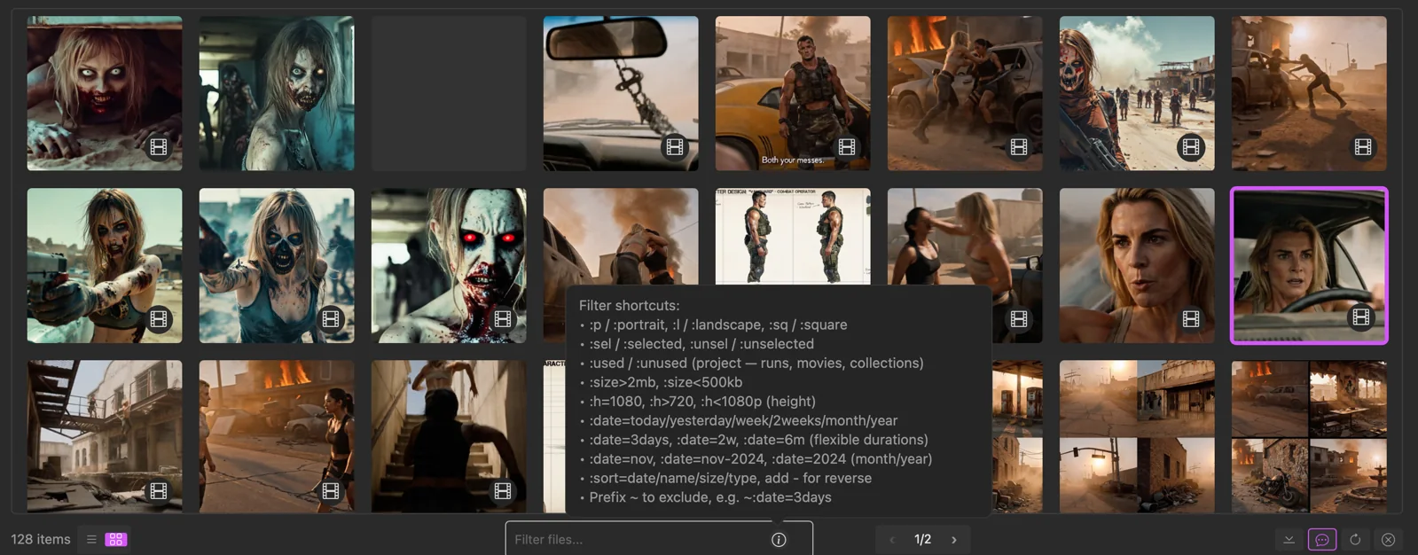Select the empty dark placeholder thumbnail
The image size is (1418, 555).
point(449,93)
